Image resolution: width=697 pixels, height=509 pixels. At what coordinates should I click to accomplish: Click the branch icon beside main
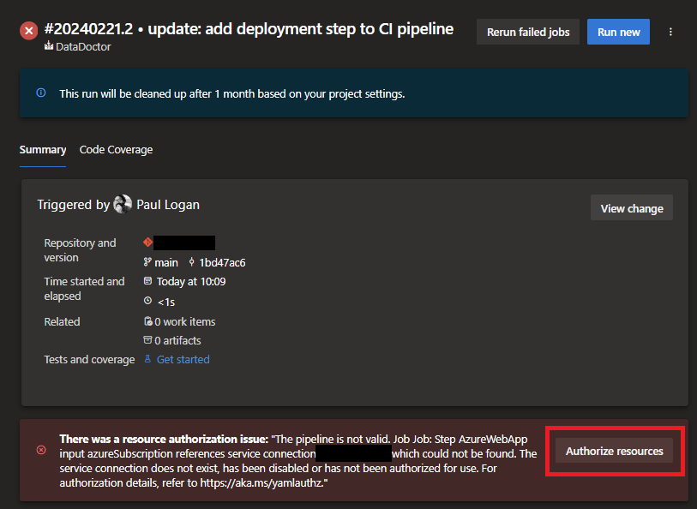pyautogui.click(x=147, y=262)
